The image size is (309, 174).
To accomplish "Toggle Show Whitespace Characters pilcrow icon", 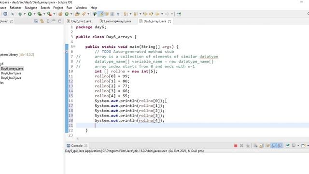I will click(118, 14).
